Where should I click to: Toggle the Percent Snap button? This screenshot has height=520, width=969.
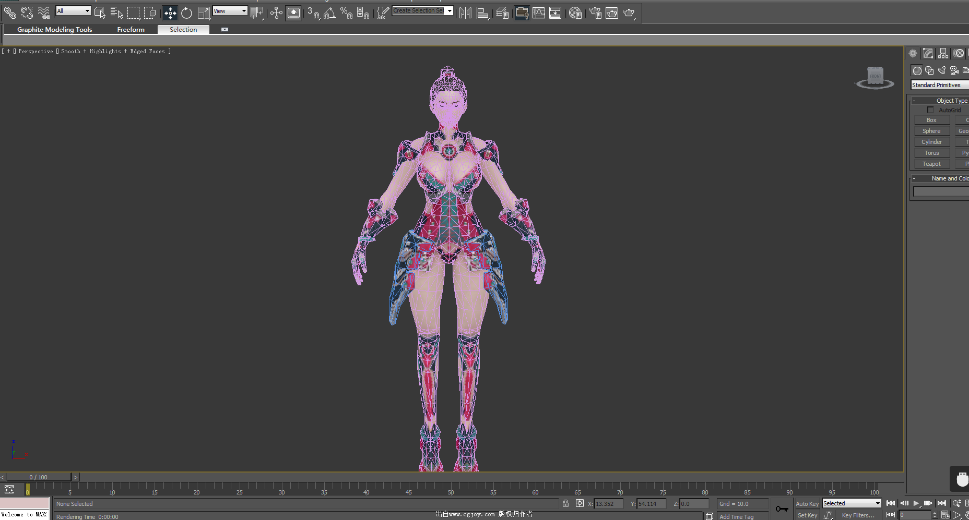346,13
